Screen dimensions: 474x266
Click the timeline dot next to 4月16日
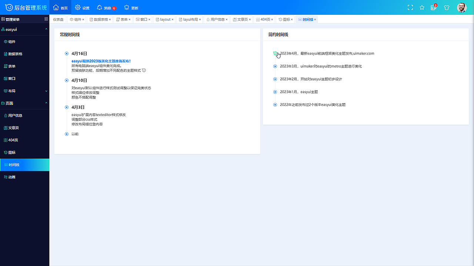67,53
